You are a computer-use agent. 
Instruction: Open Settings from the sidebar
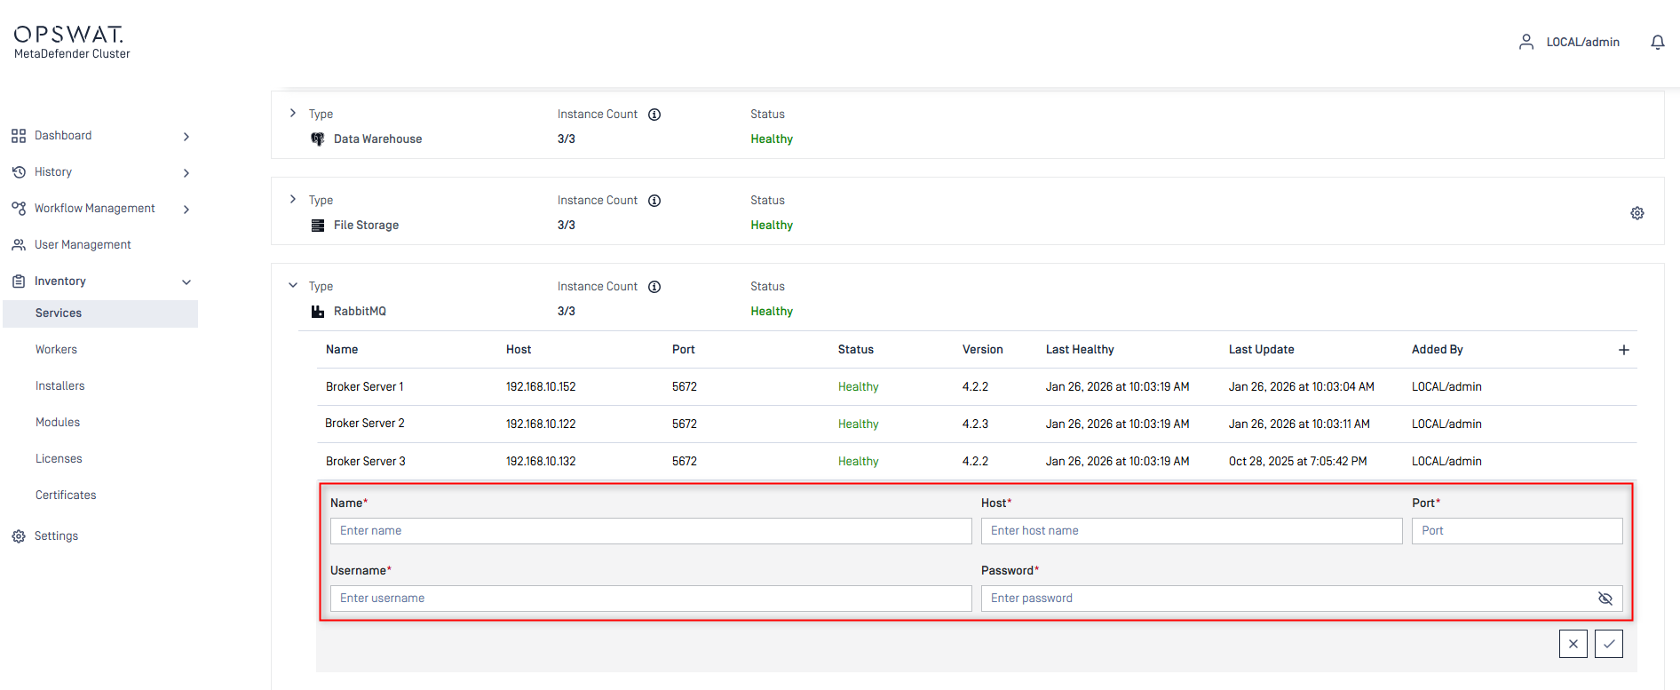click(x=56, y=536)
